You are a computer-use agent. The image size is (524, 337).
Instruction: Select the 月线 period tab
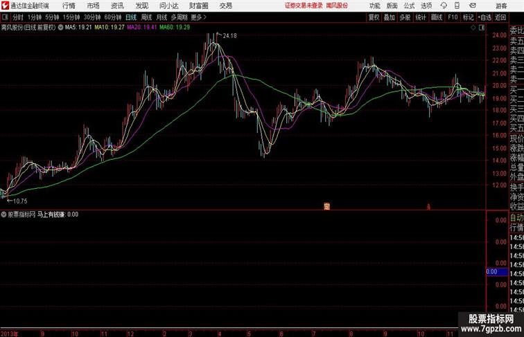161,17
